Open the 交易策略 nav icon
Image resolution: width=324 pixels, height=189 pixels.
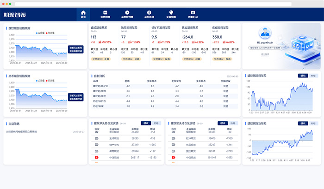[x=171, y=13]
